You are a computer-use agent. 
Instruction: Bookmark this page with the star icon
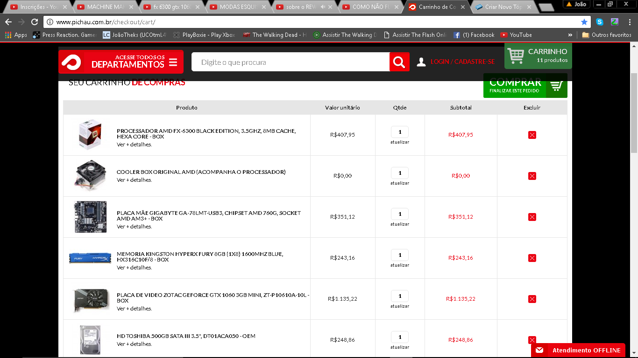point(584,22)
